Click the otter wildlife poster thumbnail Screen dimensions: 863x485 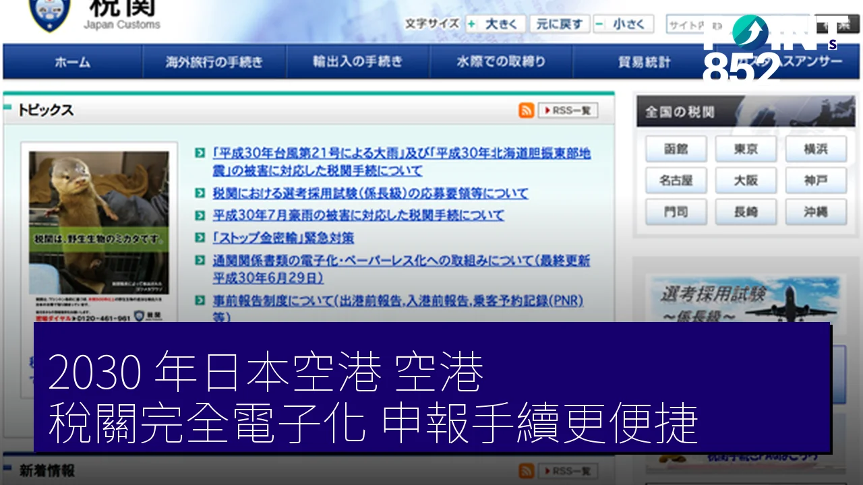tap(99, 232)
